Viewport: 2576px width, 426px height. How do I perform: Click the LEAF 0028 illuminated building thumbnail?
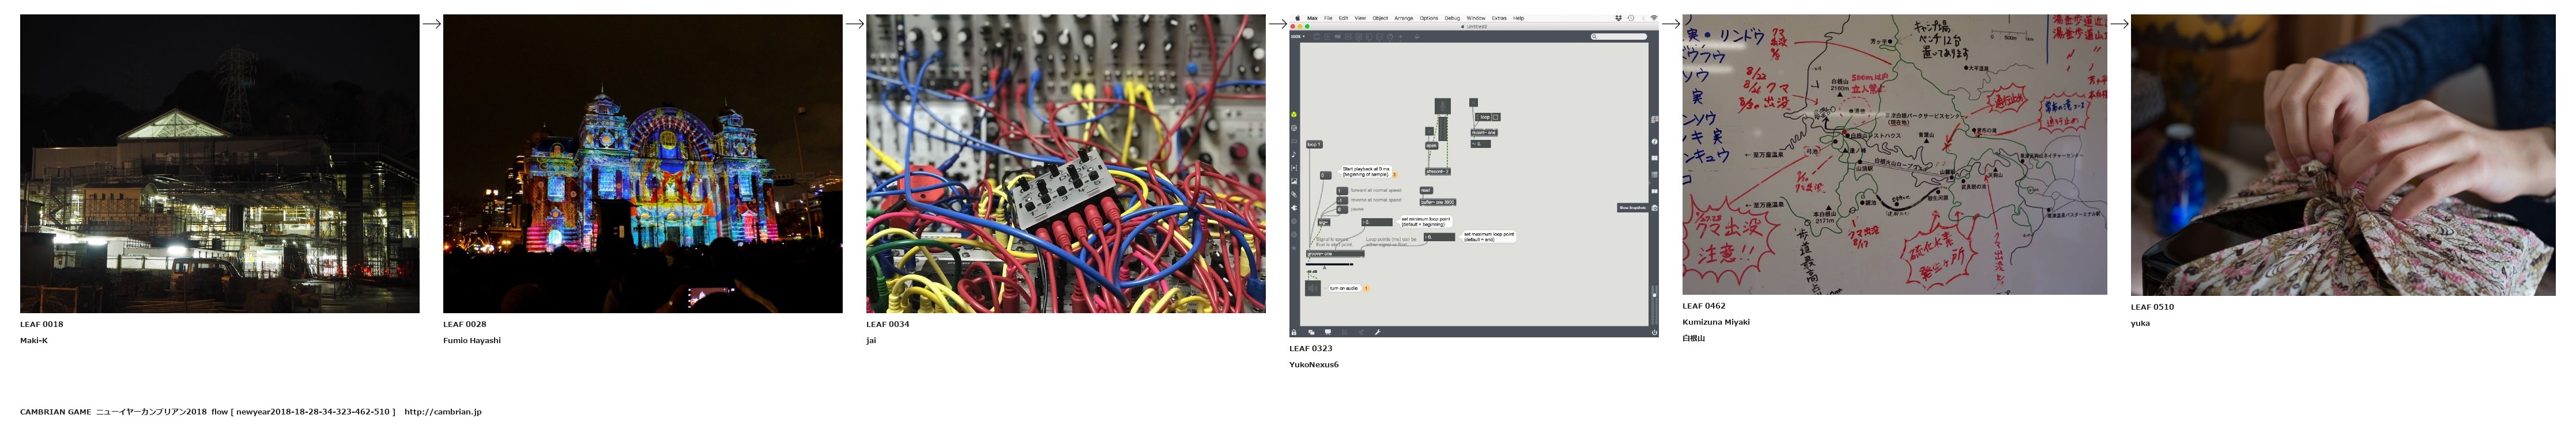tap(642, 163)
